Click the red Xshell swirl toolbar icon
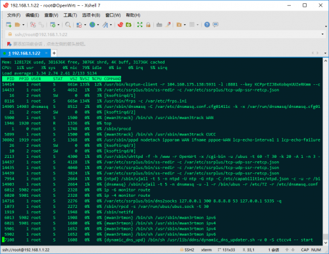329x254 pixels. tap(120, 25)
